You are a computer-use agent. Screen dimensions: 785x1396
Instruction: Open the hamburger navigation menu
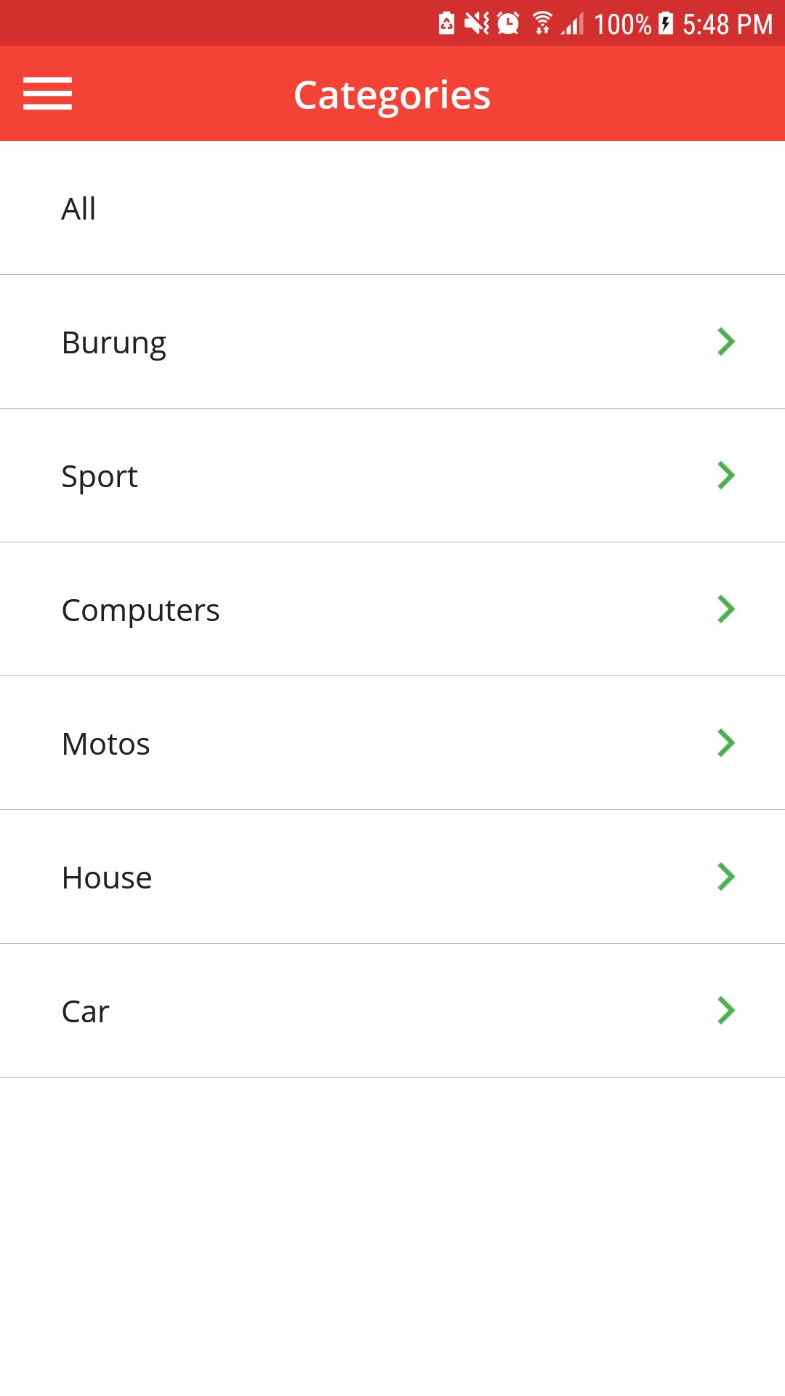[x=47, y=94]
